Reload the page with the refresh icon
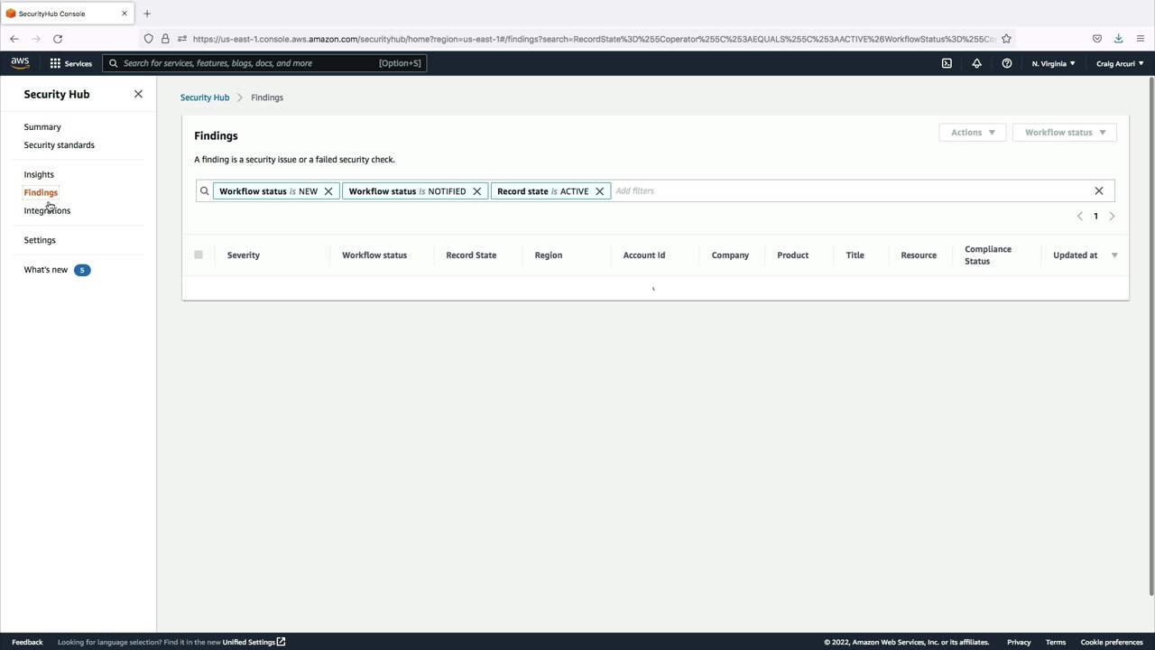1155x650 pixels. [58, 39]
